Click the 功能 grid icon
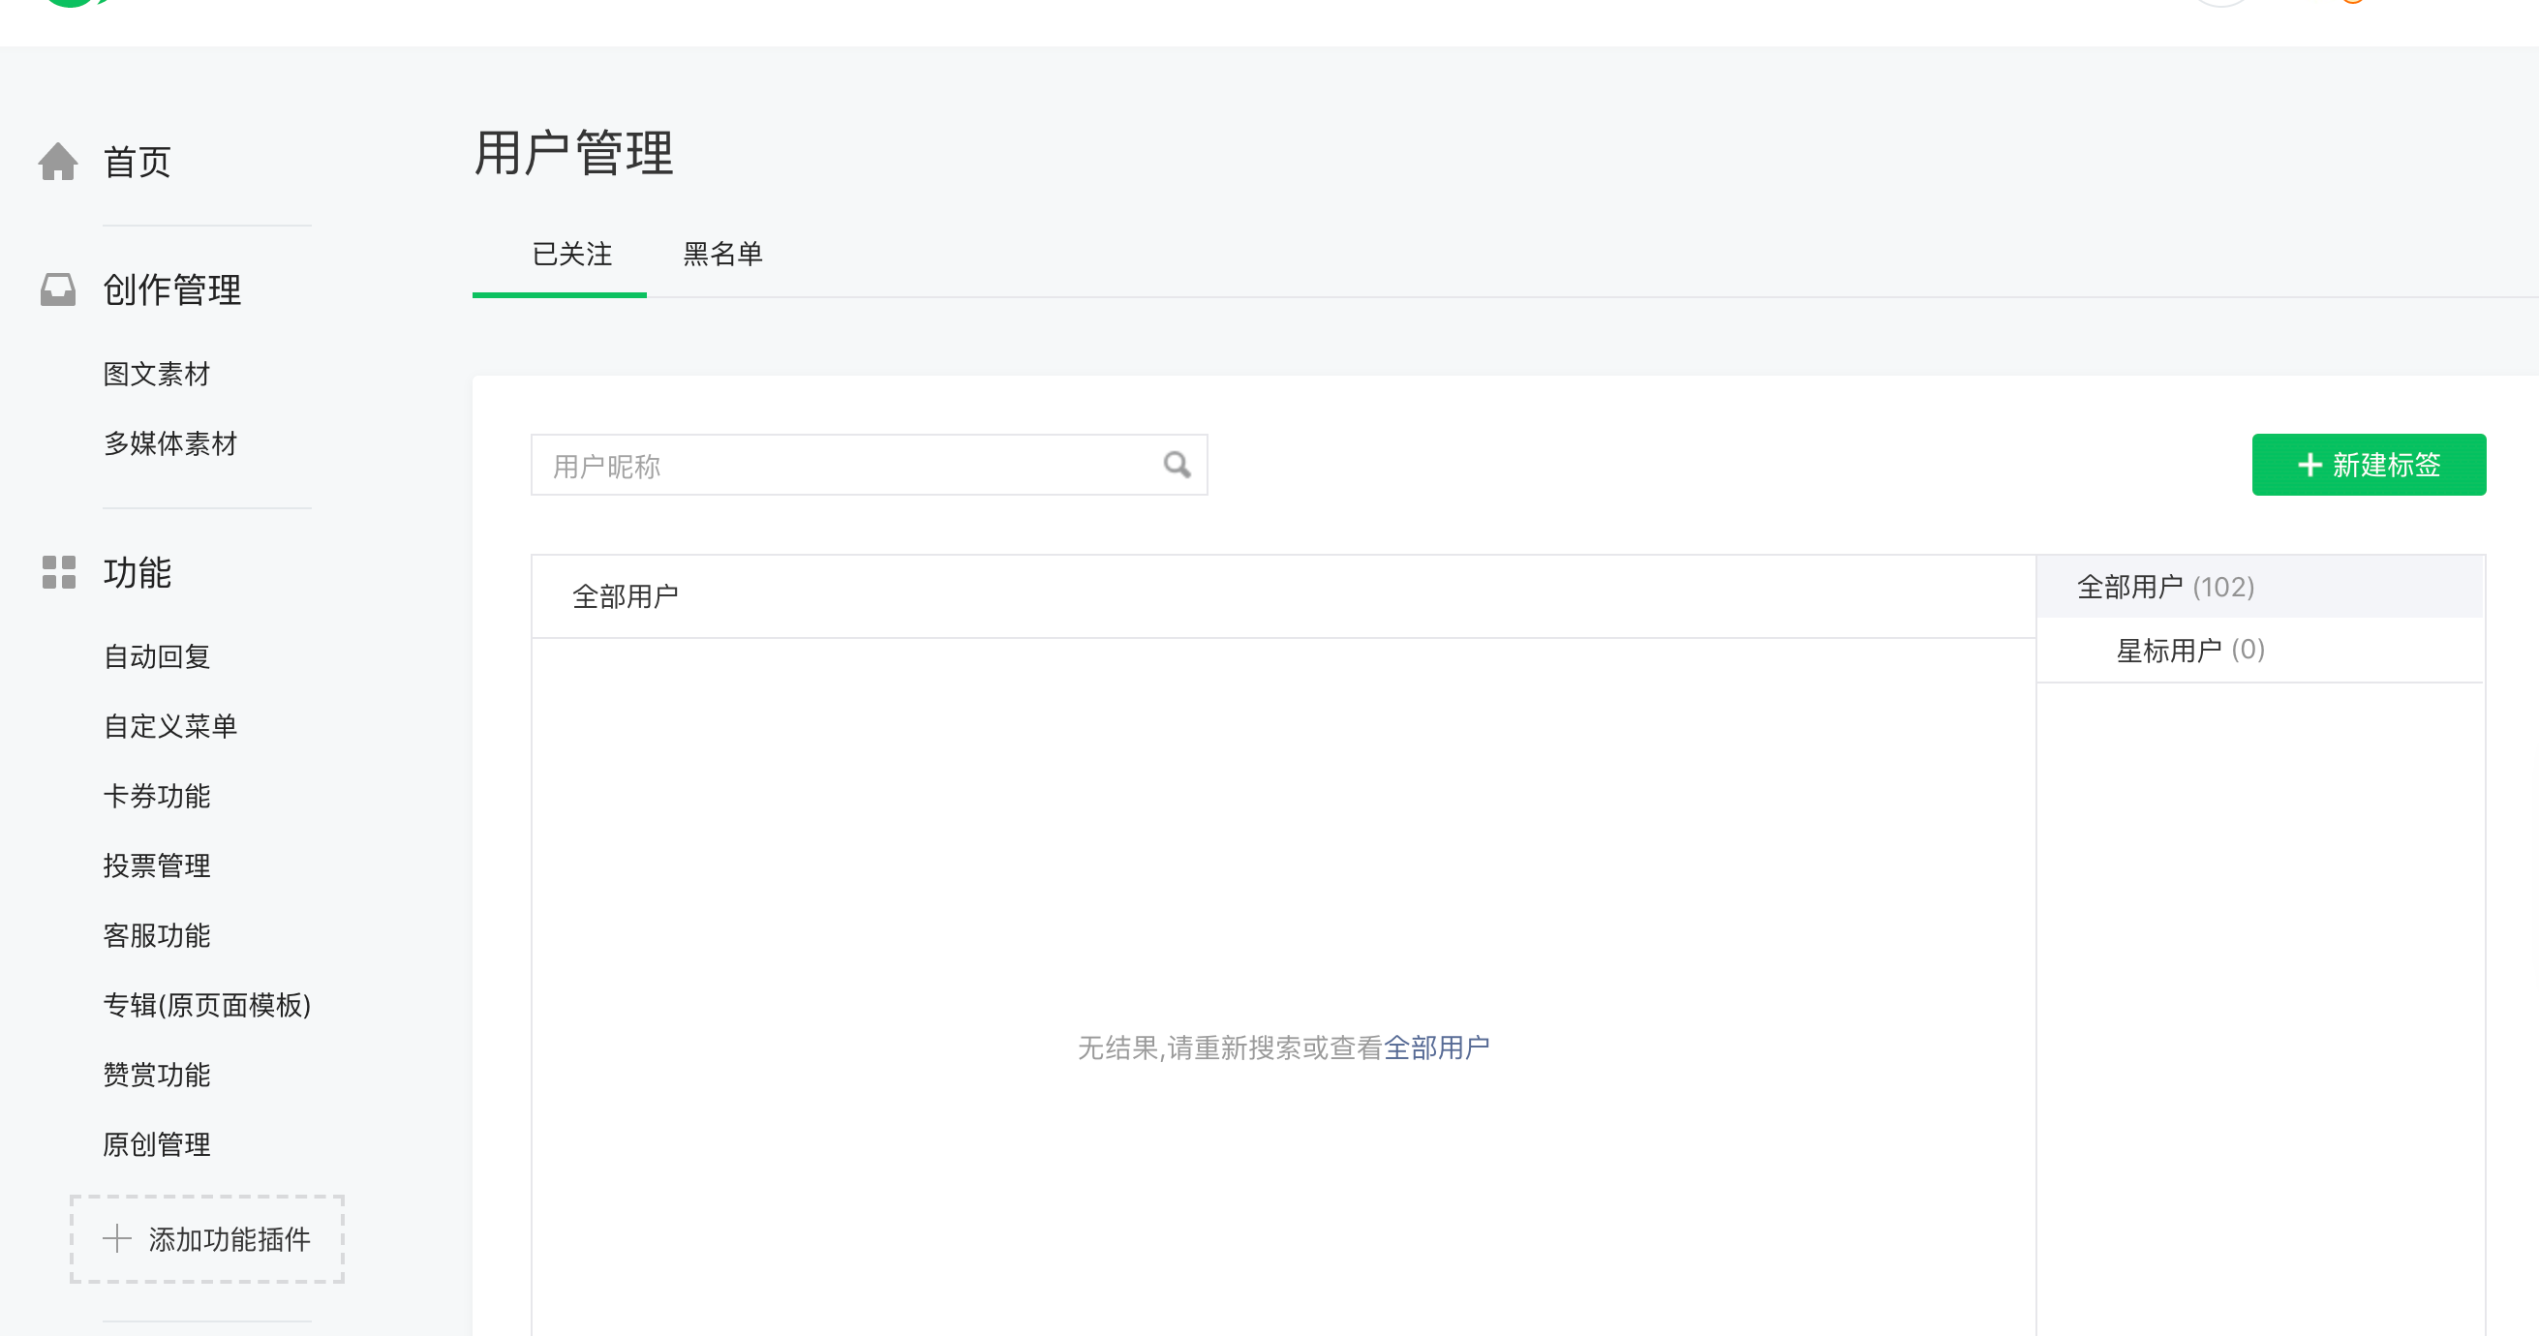 (58, 572)
